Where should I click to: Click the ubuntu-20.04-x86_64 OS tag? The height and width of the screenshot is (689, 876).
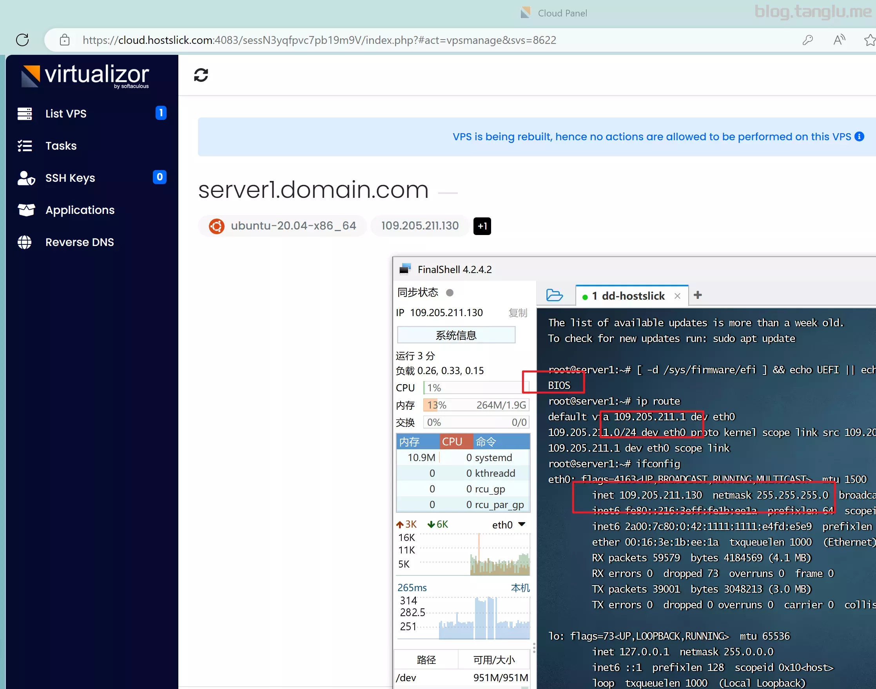point(283,226)
